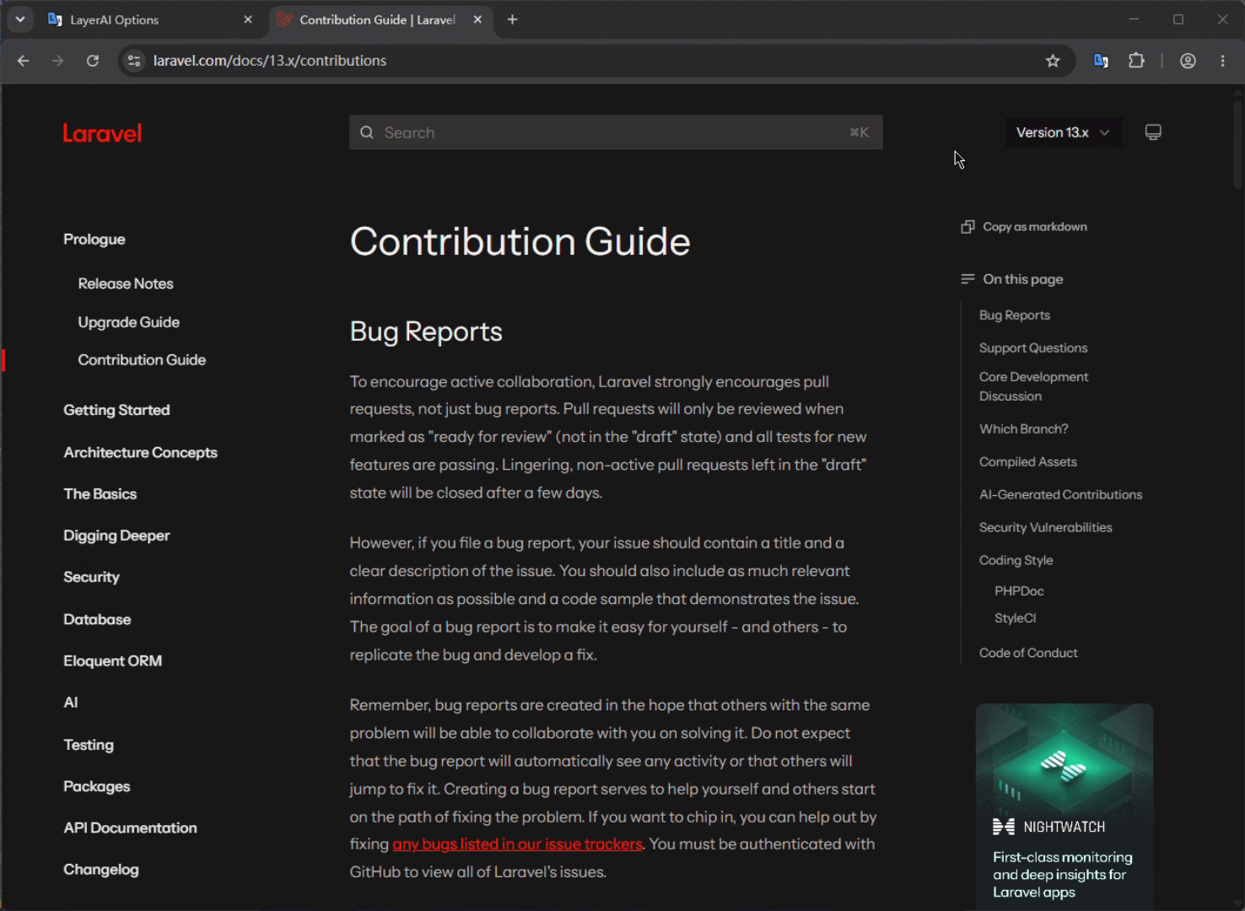Click the browser address bar URL

click(270, 61)
